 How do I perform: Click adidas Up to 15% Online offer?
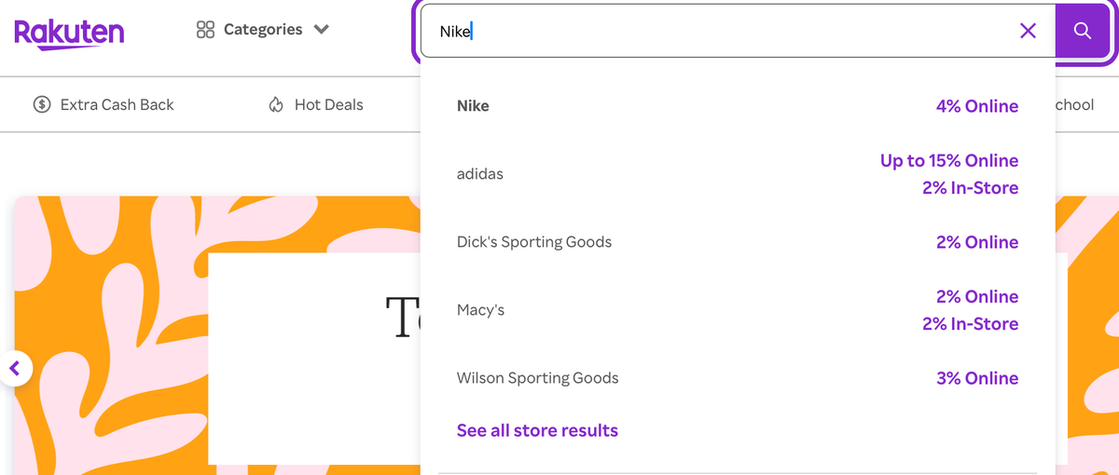pos(948,160)
